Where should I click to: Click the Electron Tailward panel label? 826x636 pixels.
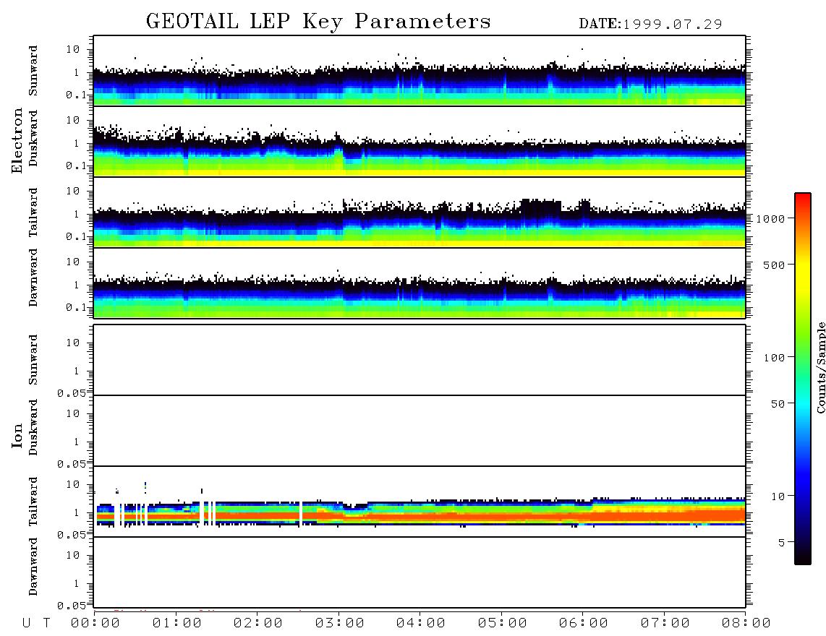pyautogui.click(x=33, y=212)
